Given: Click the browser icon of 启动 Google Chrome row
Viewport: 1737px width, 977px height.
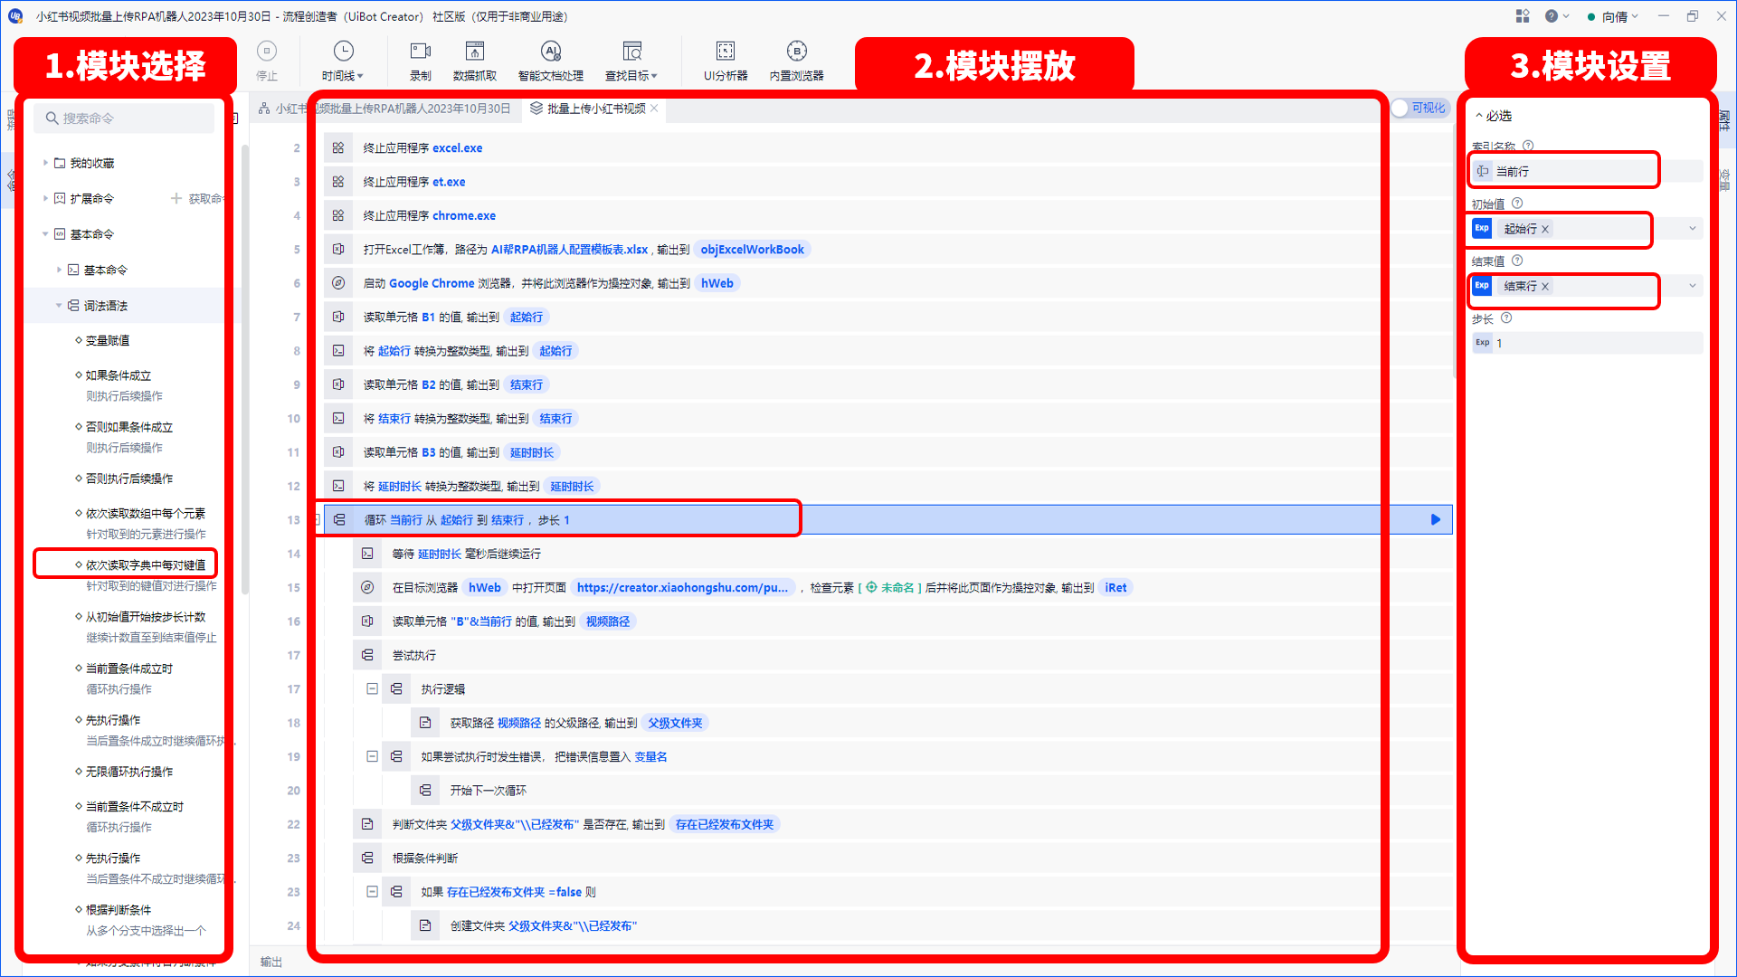Looking at the screenshot, I should 338,283.
